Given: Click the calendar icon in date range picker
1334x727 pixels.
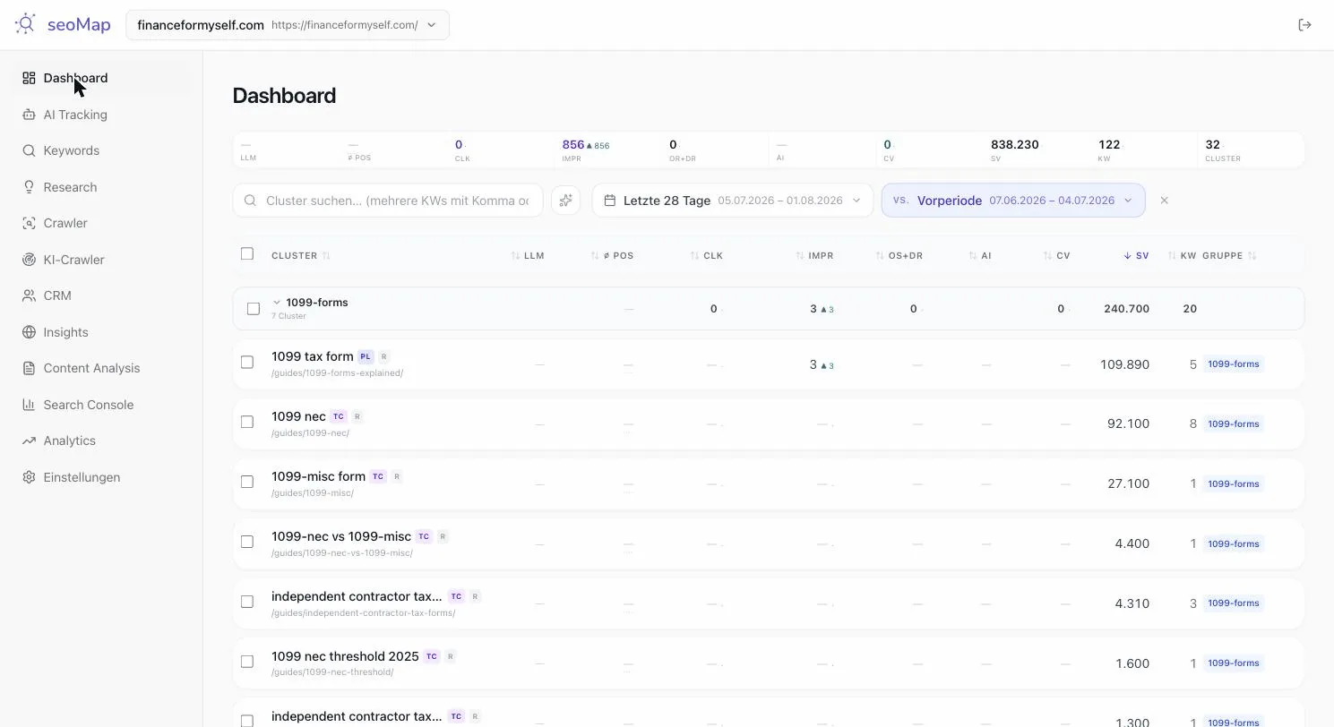Looking at the screenshot, I should coord(609,201).
